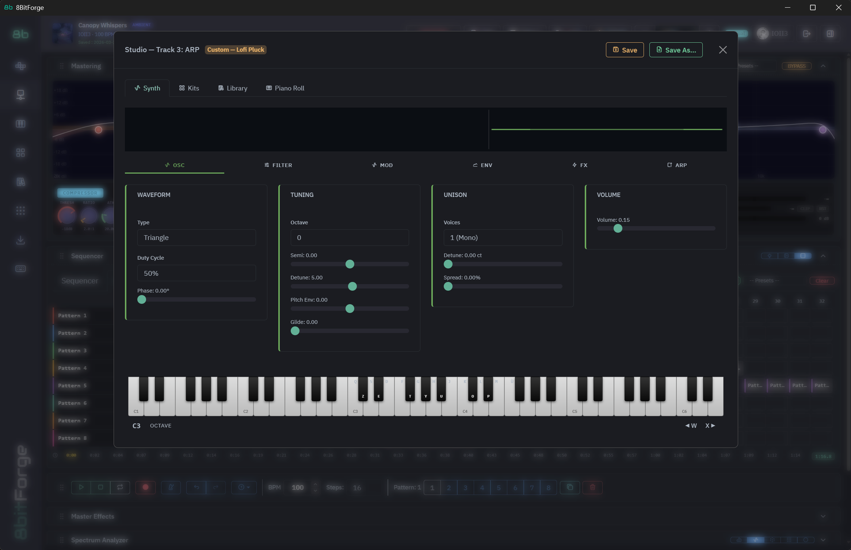Shift keyboard octave down with W arrow
This screenshot has width=851, height=550.
point(691,426)
